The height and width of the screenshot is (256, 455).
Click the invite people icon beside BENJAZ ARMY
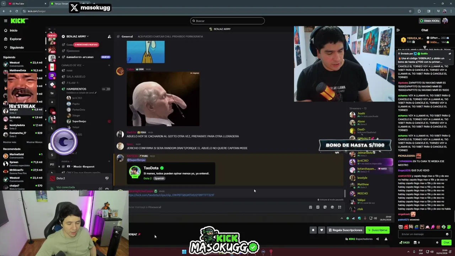tap(109, 36)
